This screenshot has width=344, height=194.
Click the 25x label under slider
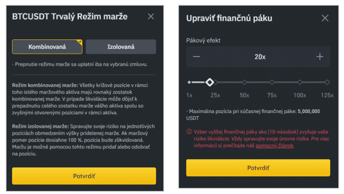point(215,95)
